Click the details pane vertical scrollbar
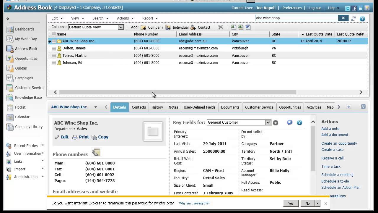378x213 pixels. [313, 148]
